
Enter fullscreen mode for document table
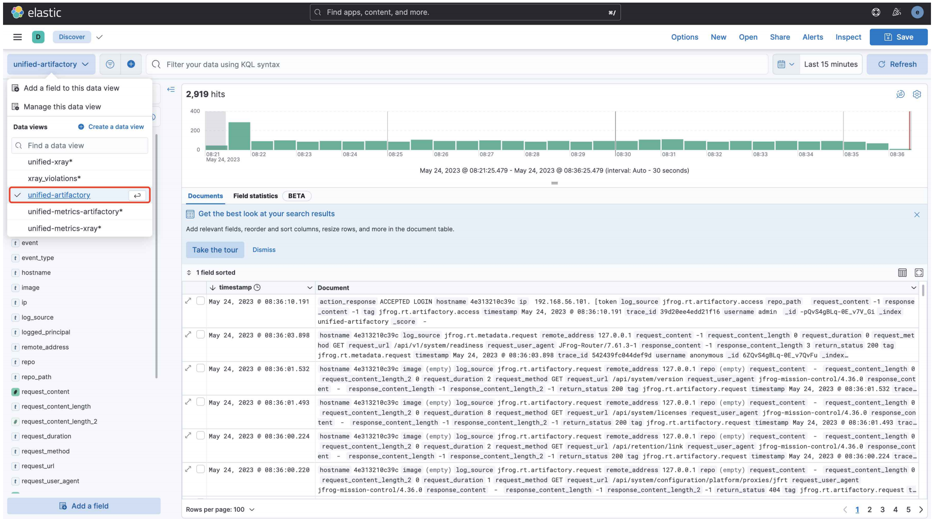coord(919,272)
